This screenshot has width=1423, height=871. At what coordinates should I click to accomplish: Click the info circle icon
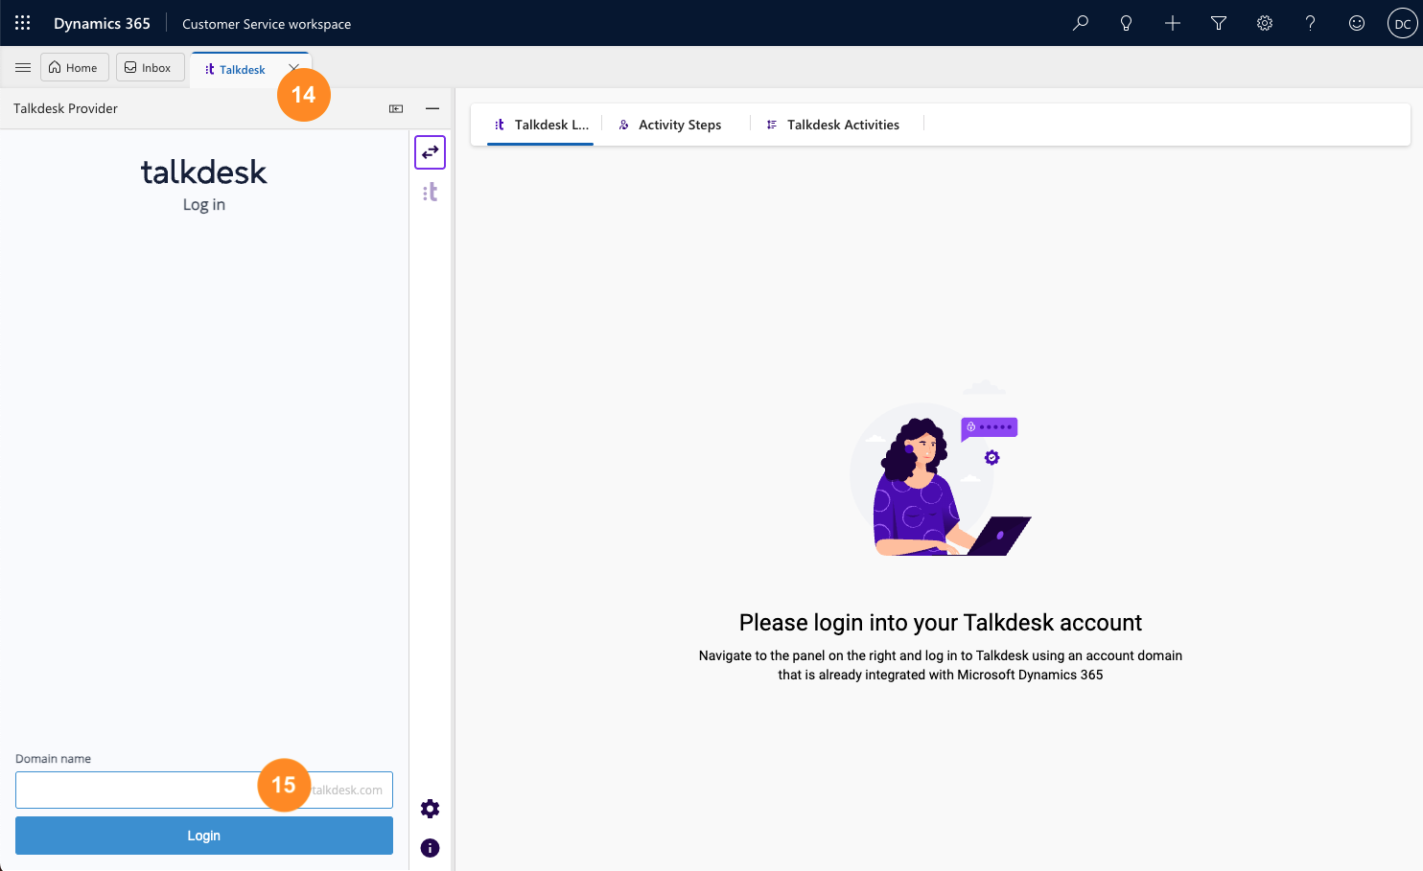[x=431, y=848]
